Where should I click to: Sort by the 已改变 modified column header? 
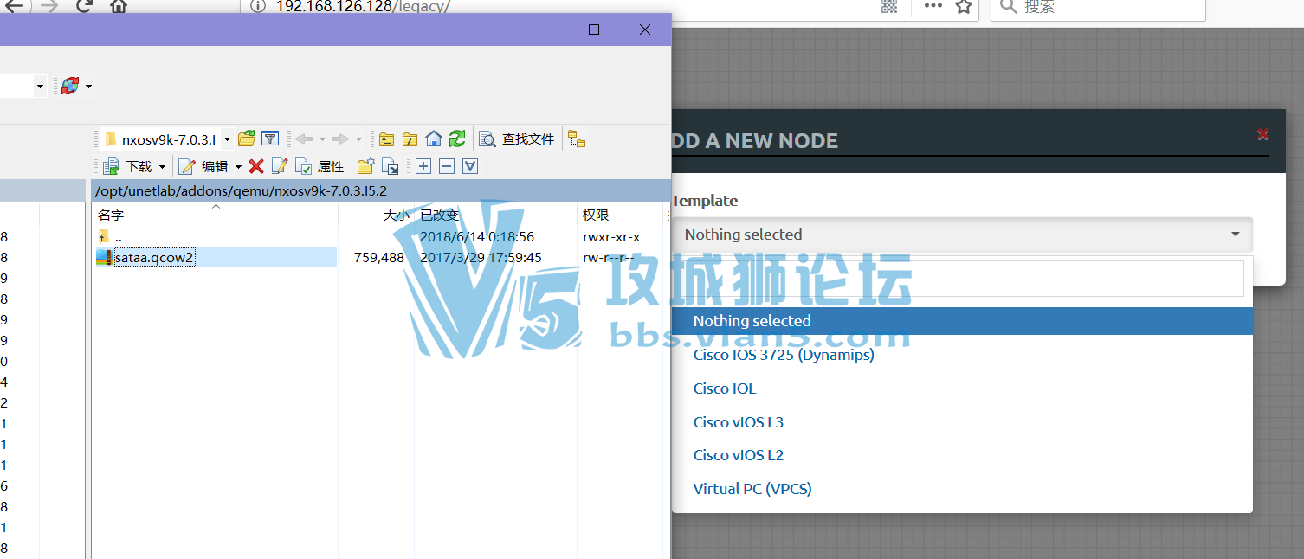coord(496,215)
